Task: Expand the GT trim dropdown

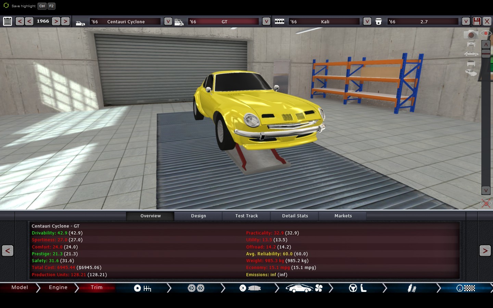Action: click(x=266, y=21)
